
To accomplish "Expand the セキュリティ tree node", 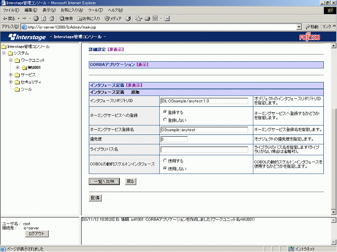I will (x=11, y=82).
